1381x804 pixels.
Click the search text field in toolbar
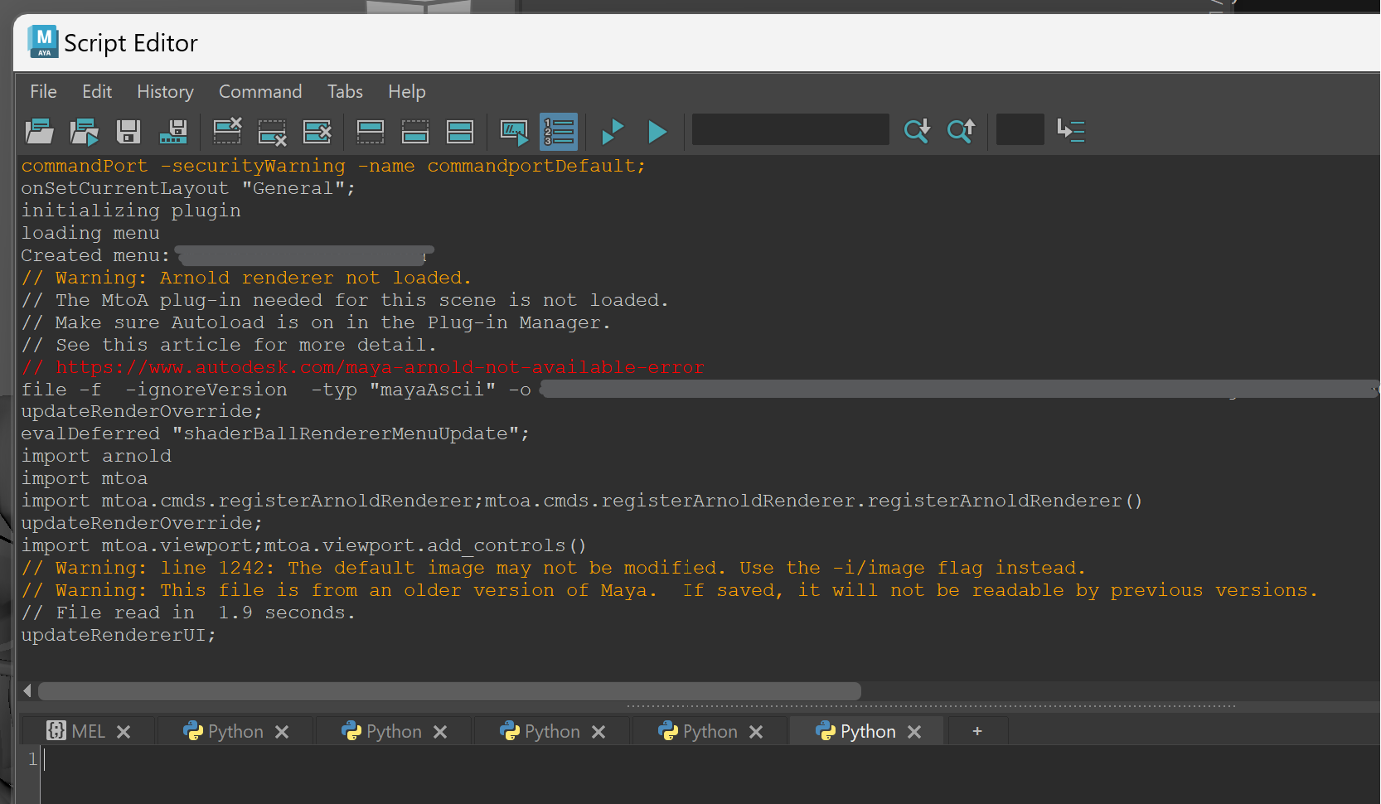[x=790, y=129]
